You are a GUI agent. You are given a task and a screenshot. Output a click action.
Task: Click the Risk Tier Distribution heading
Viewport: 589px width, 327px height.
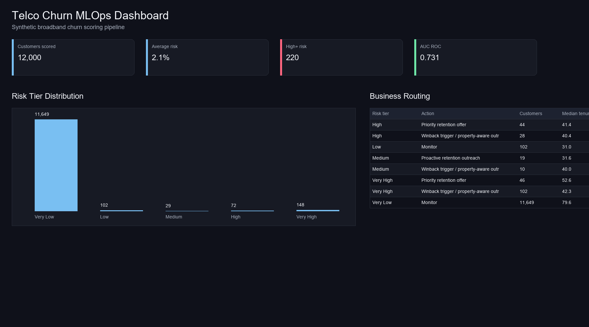pos(47,96)
